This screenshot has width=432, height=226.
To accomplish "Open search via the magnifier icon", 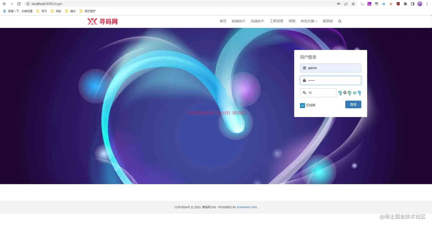I will click(x=340, y=21).
